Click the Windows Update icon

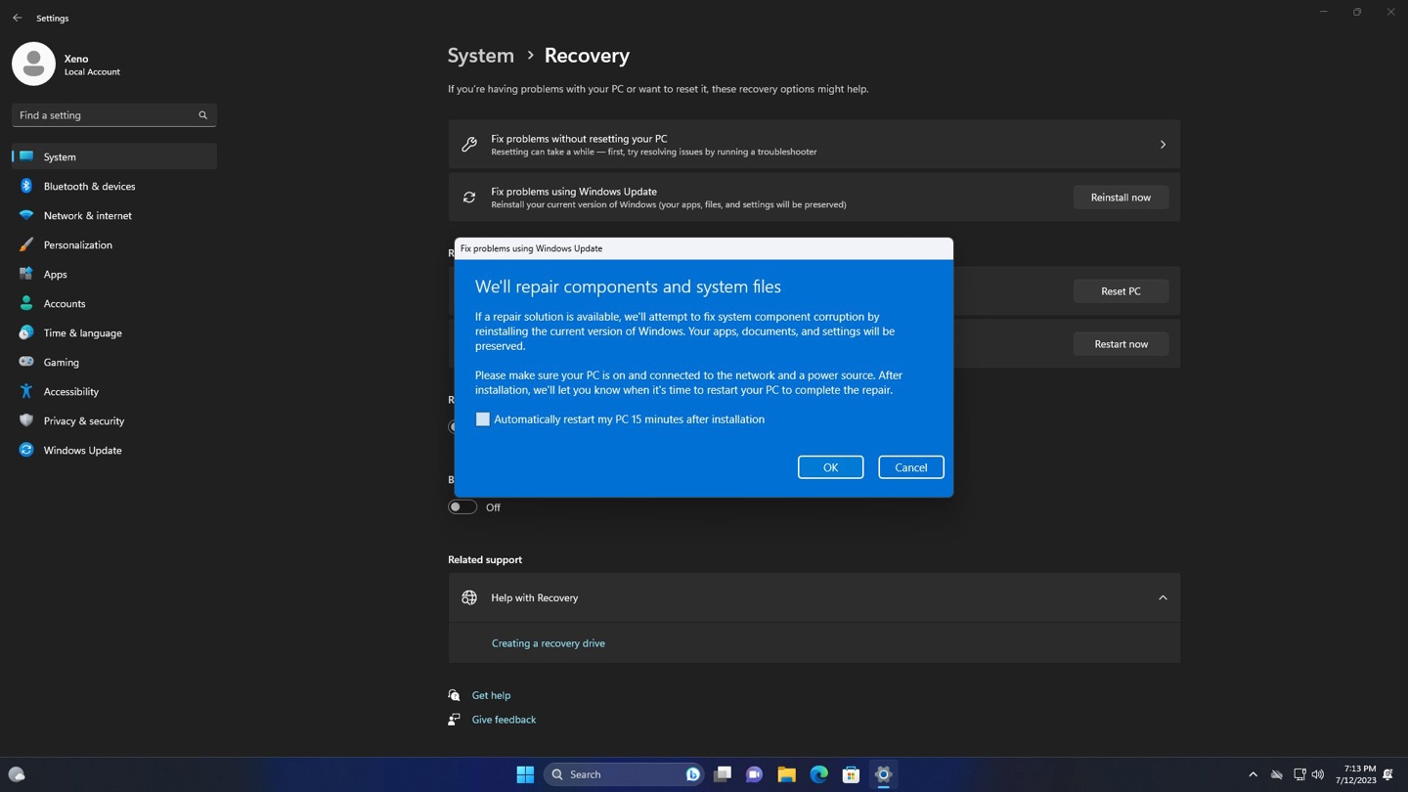[26, 450]
